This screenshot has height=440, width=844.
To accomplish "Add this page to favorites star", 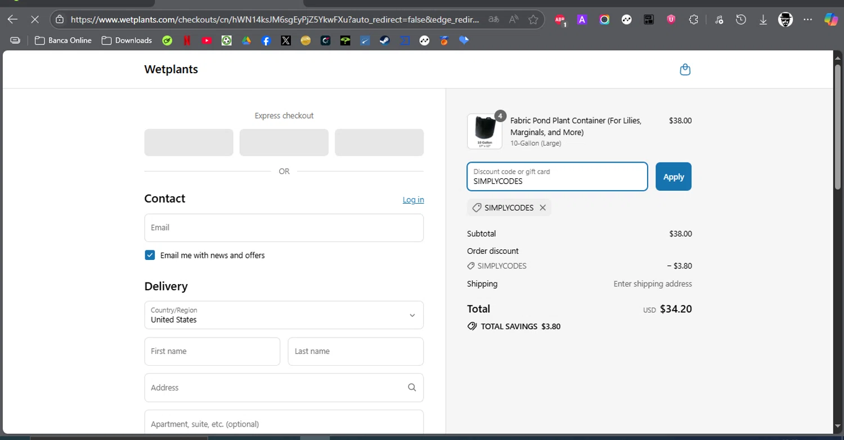I will pyautogui.click(x=533, y=20).
